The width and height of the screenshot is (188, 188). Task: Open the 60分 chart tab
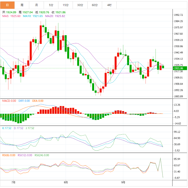pyautogui.click(x=95, y=5)
